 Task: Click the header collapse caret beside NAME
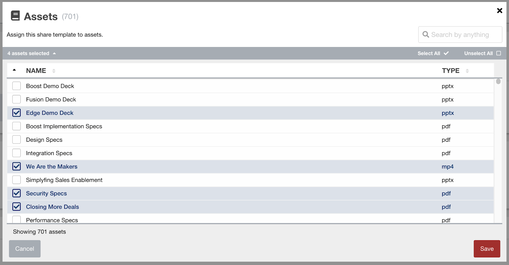tap(14, 70)
